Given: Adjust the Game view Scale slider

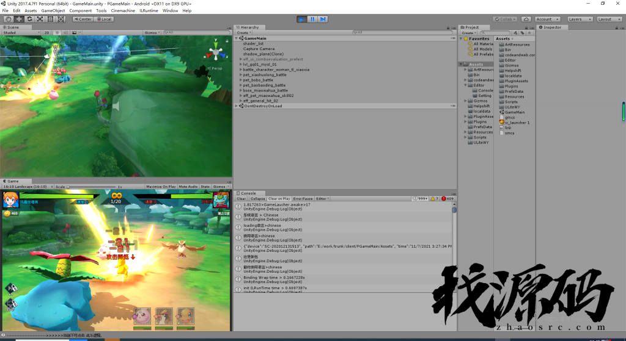Looking at the screenshot, I should click(93, 187).
